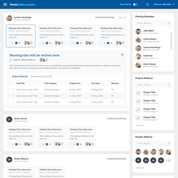Open the 6 Upcoming Meetings link
Viewport: 178px width, 178px height.
click(105, 17)
